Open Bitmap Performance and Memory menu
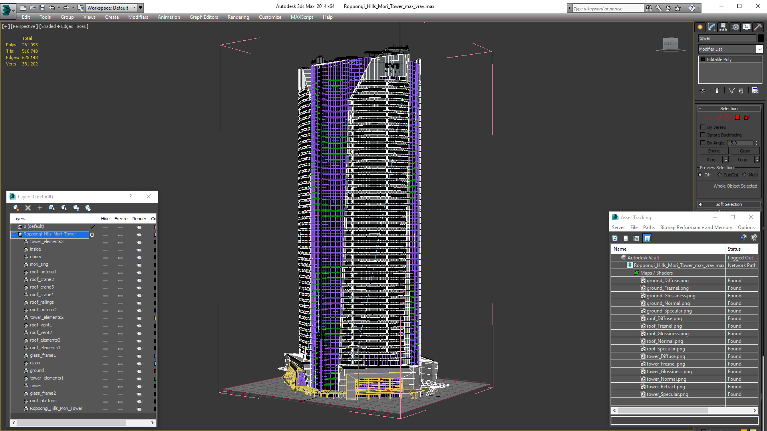The width and height of the screenshot is (767, 431). 696,227
